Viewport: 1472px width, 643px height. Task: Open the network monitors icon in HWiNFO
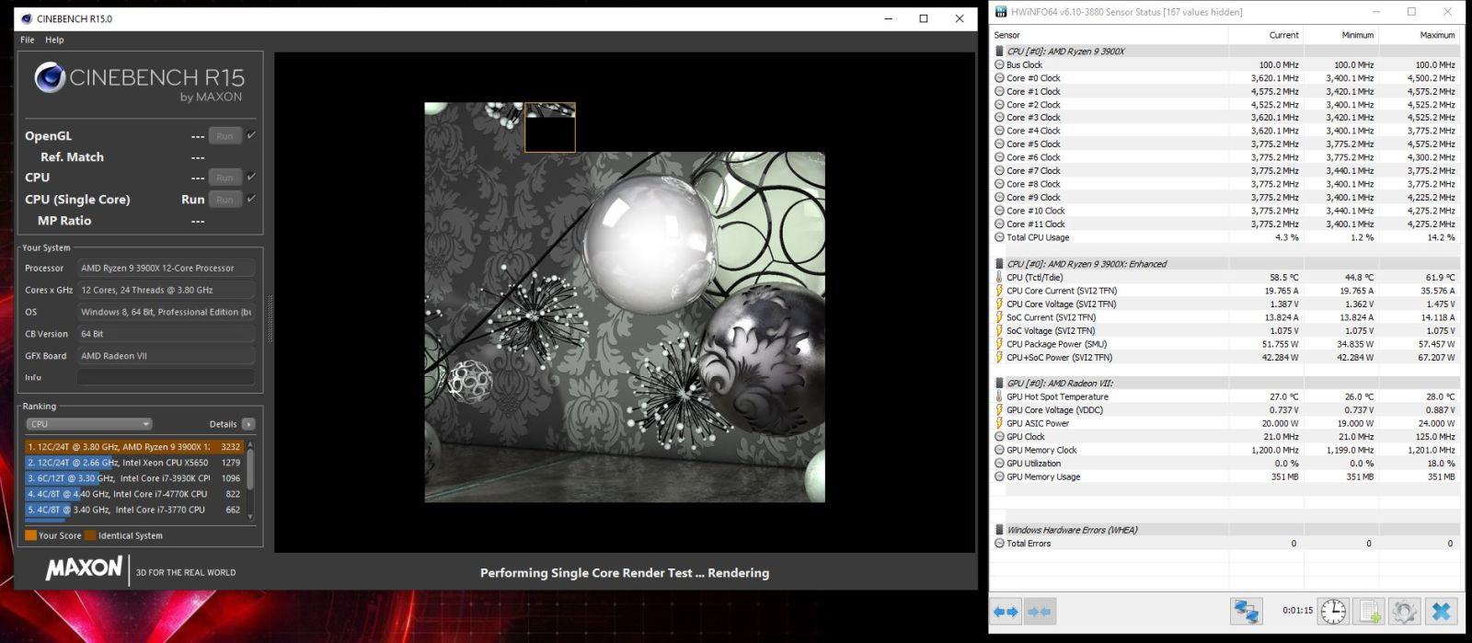pos(1247,611)
